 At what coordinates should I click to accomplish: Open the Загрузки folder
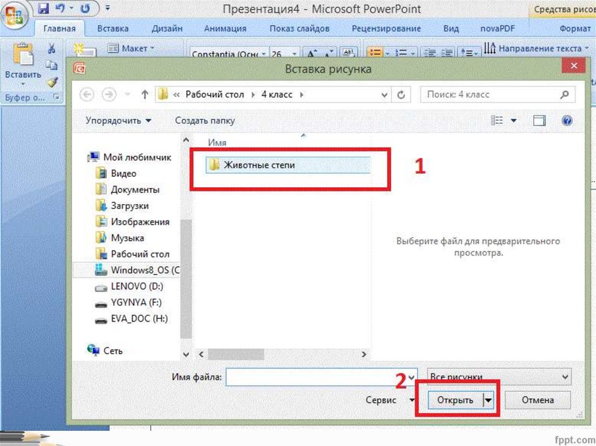point(123,206)
